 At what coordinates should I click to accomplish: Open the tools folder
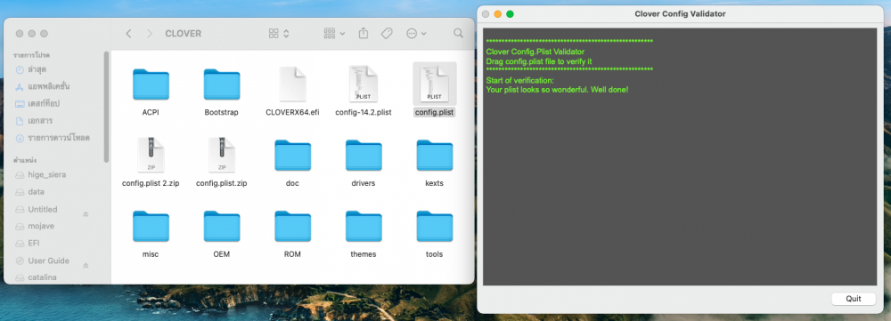[x=435, y=226]
